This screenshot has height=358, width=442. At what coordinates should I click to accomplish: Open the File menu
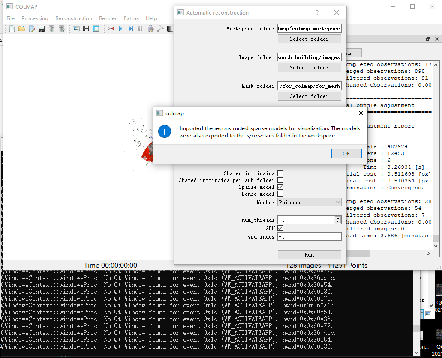coord(10,18)
